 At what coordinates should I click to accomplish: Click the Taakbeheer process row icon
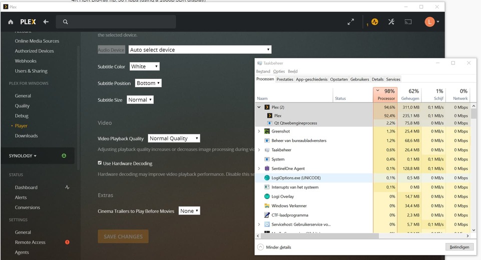(x=267, y=150)
